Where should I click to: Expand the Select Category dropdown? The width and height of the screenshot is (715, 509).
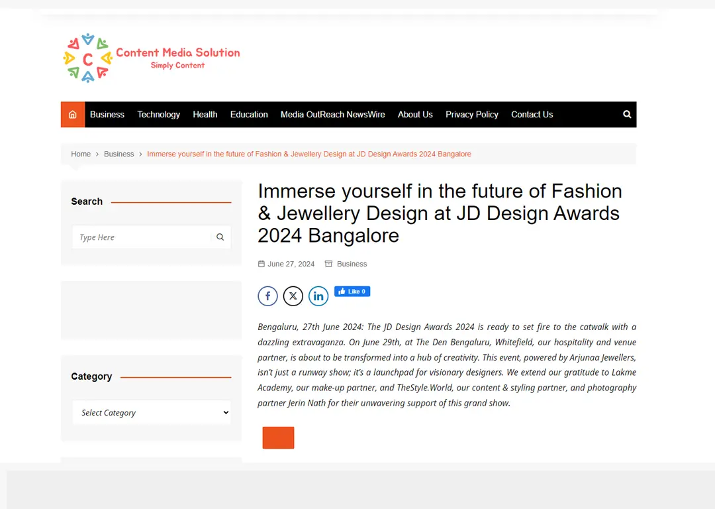pyautogui.click(x=152, y=412)
